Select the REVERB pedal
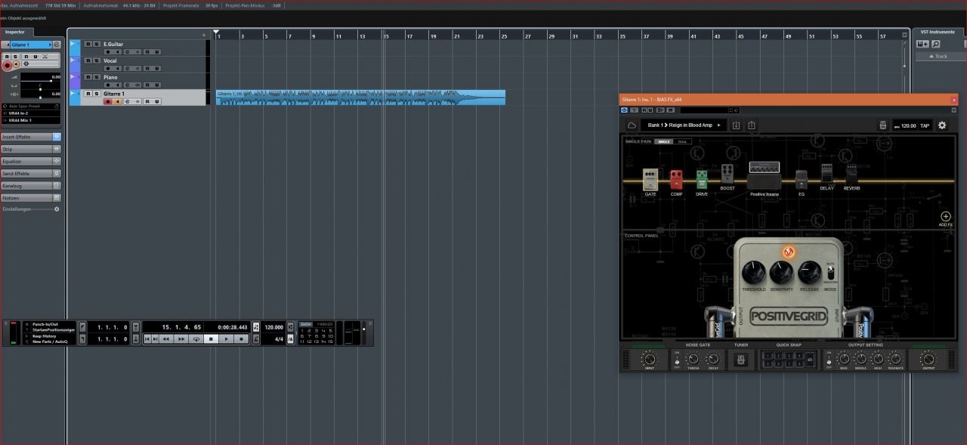Viewport: 967px width, 445px height. [851, 174]
